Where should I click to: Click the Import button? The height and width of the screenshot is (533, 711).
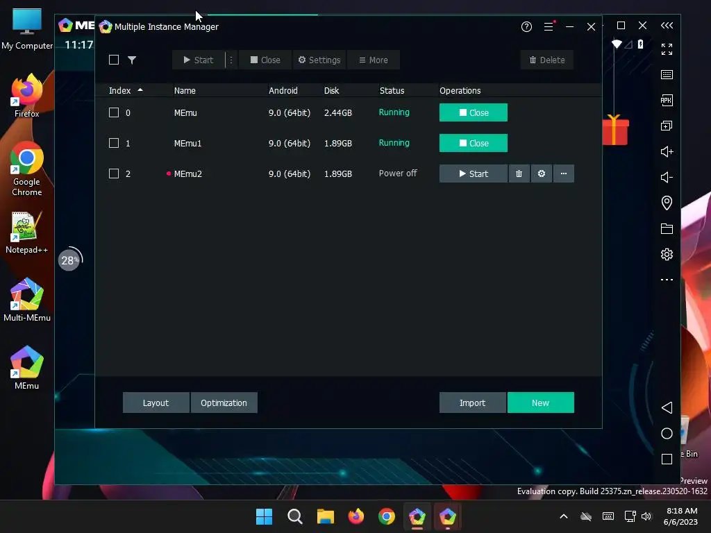tap(472, 403)
